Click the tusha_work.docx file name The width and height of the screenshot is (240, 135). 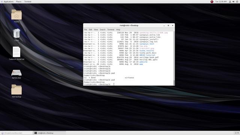click(148, 53)
